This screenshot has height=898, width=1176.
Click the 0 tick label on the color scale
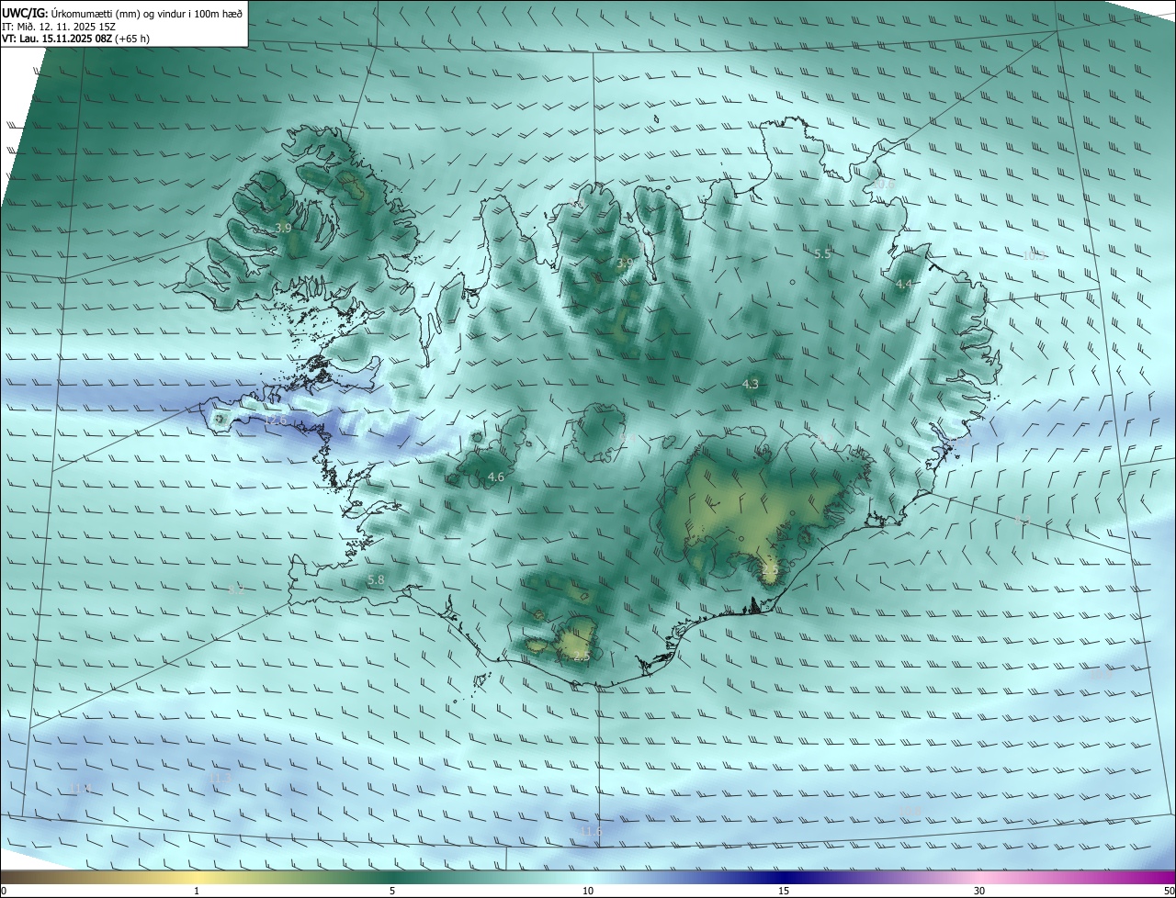coord(4,892)
